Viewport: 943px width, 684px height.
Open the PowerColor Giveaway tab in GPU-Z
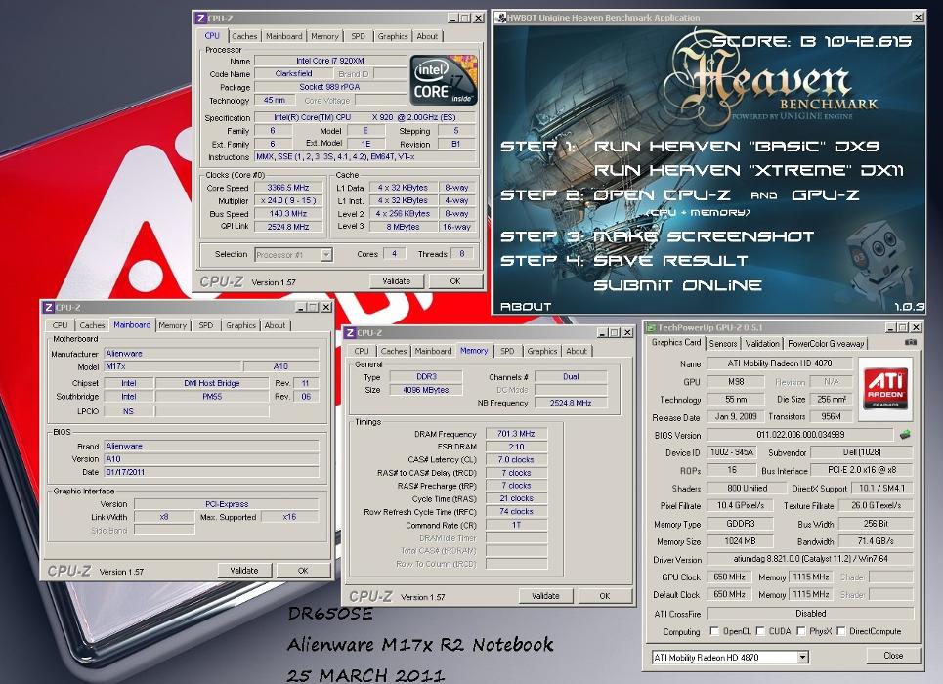coord(826,344)
